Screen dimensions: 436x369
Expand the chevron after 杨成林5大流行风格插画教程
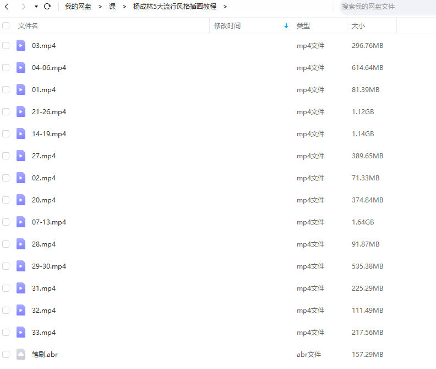coord(225,7)
